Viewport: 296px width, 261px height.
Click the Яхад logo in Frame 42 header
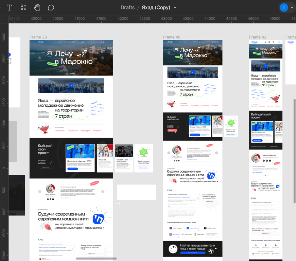254,42
